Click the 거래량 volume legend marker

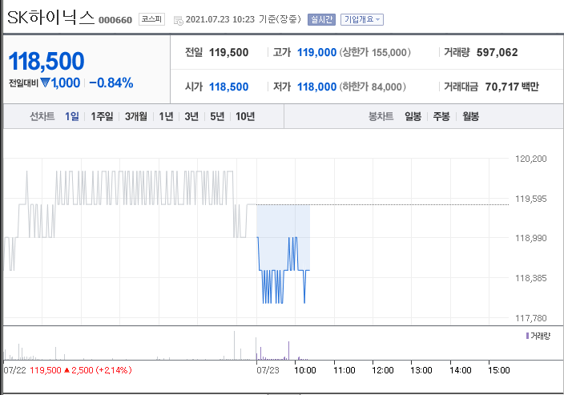click(x=527, y=336)
